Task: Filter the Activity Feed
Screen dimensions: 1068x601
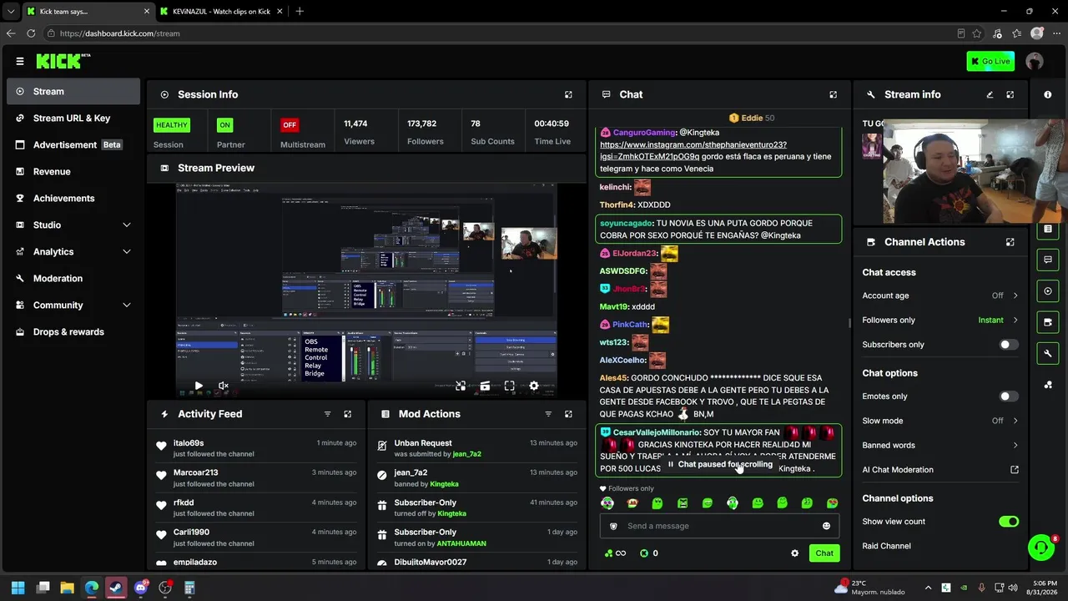Action: pyautogui.click(x=327, y=414)
